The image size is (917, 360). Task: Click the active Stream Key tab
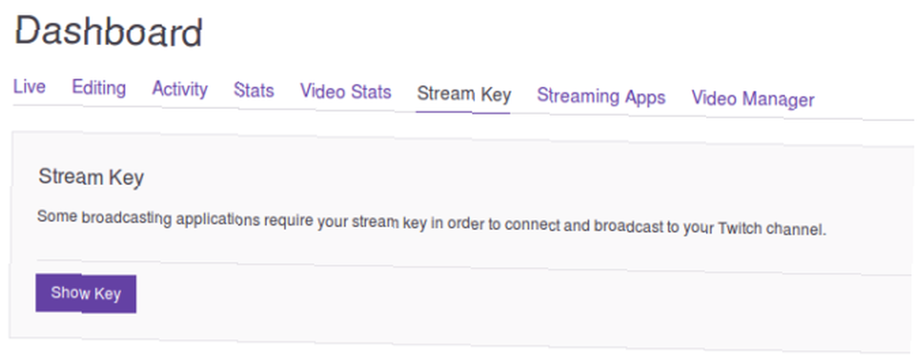pyautogui.click(x=464, y=94)
